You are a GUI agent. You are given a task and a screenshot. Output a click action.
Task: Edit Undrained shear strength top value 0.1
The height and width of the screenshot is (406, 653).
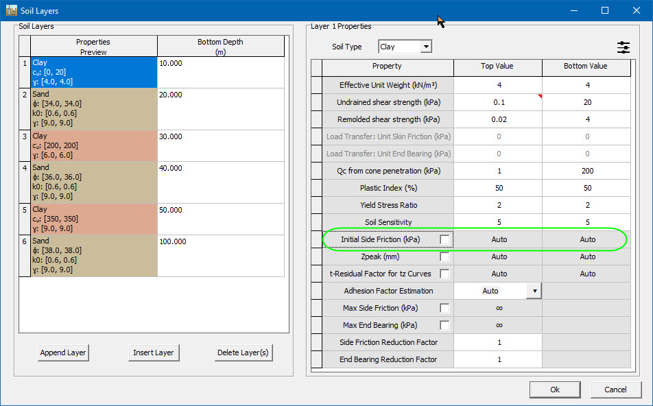point(498,102)
